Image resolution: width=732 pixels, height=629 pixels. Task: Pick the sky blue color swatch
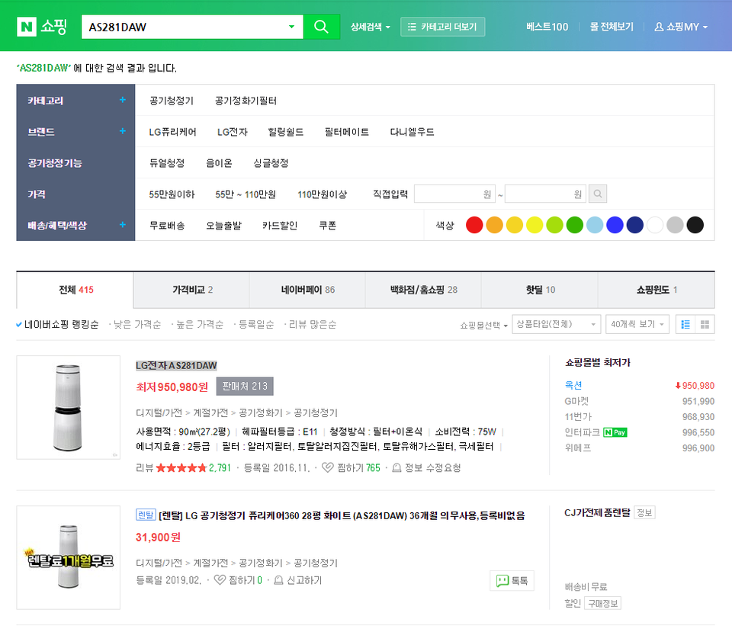pos(595,225)
